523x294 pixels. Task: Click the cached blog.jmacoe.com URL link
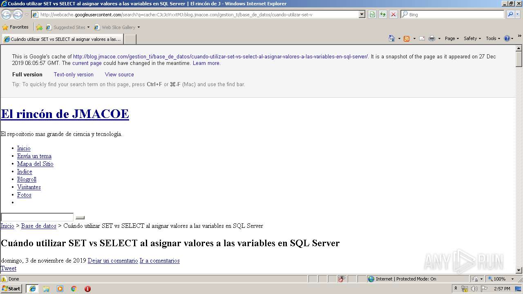221,57
